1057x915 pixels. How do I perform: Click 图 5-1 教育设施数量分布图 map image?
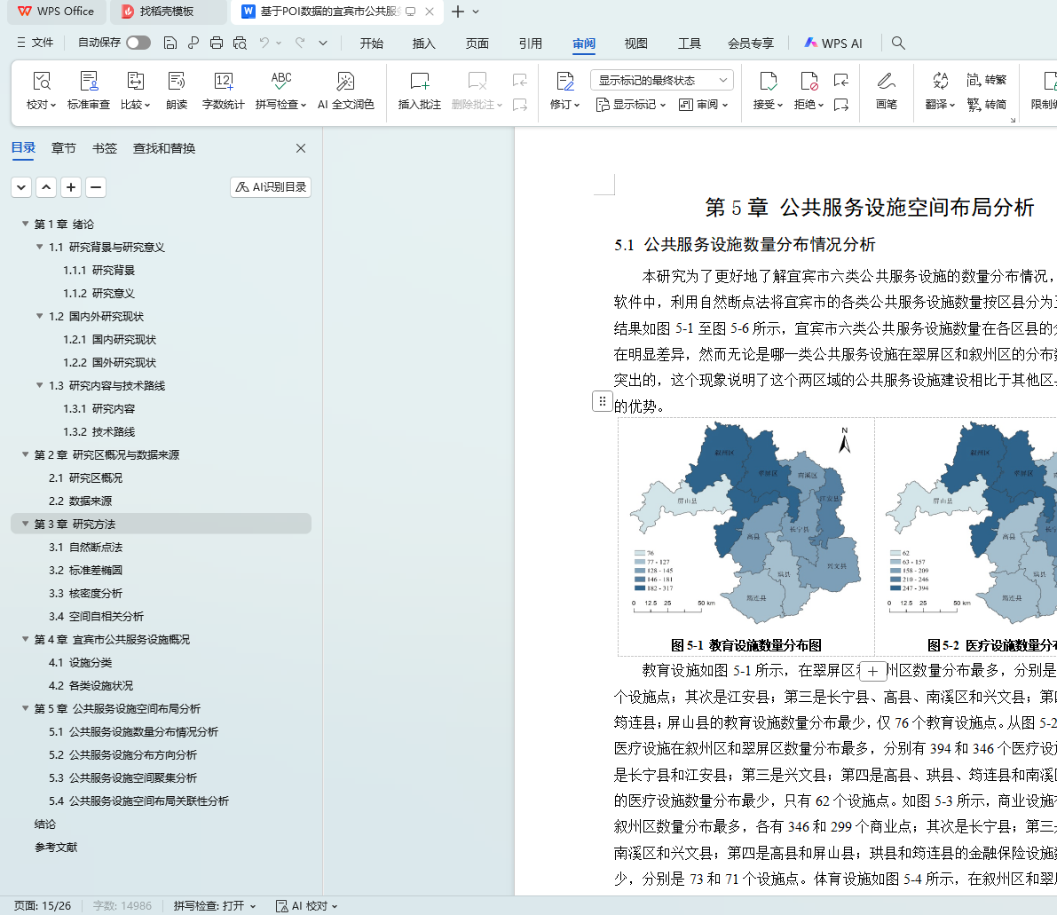point(745,525)
